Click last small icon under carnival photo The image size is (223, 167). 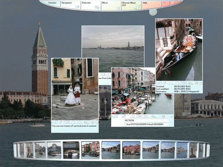click(x=97, y=122)
